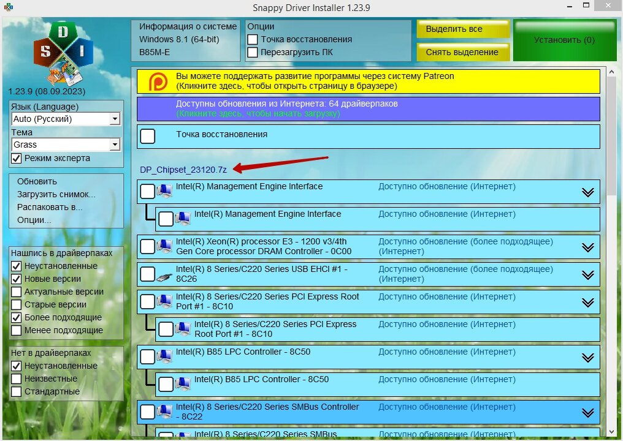Viewport: 623px width, 441px height.
Task: Expand USB EHCI #1 row chevron
Action: 588,274
